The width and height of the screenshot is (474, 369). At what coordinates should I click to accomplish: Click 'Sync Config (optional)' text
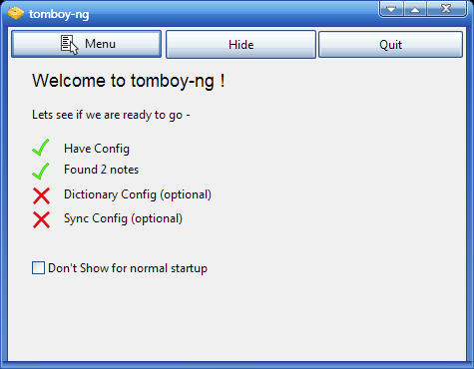(123, 218)
